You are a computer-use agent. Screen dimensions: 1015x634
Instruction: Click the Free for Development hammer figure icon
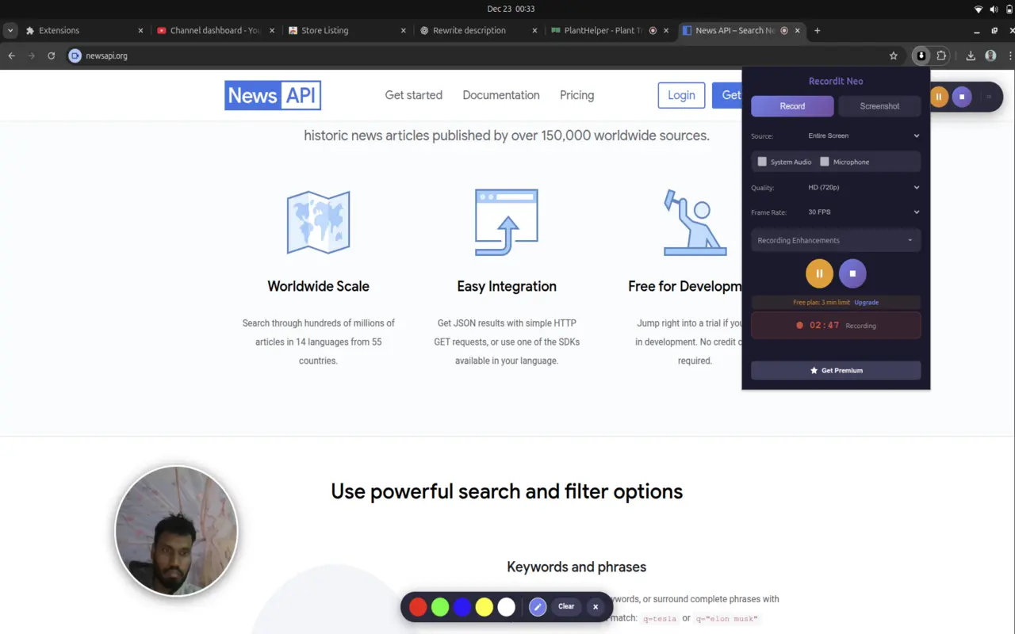(695, 222)
